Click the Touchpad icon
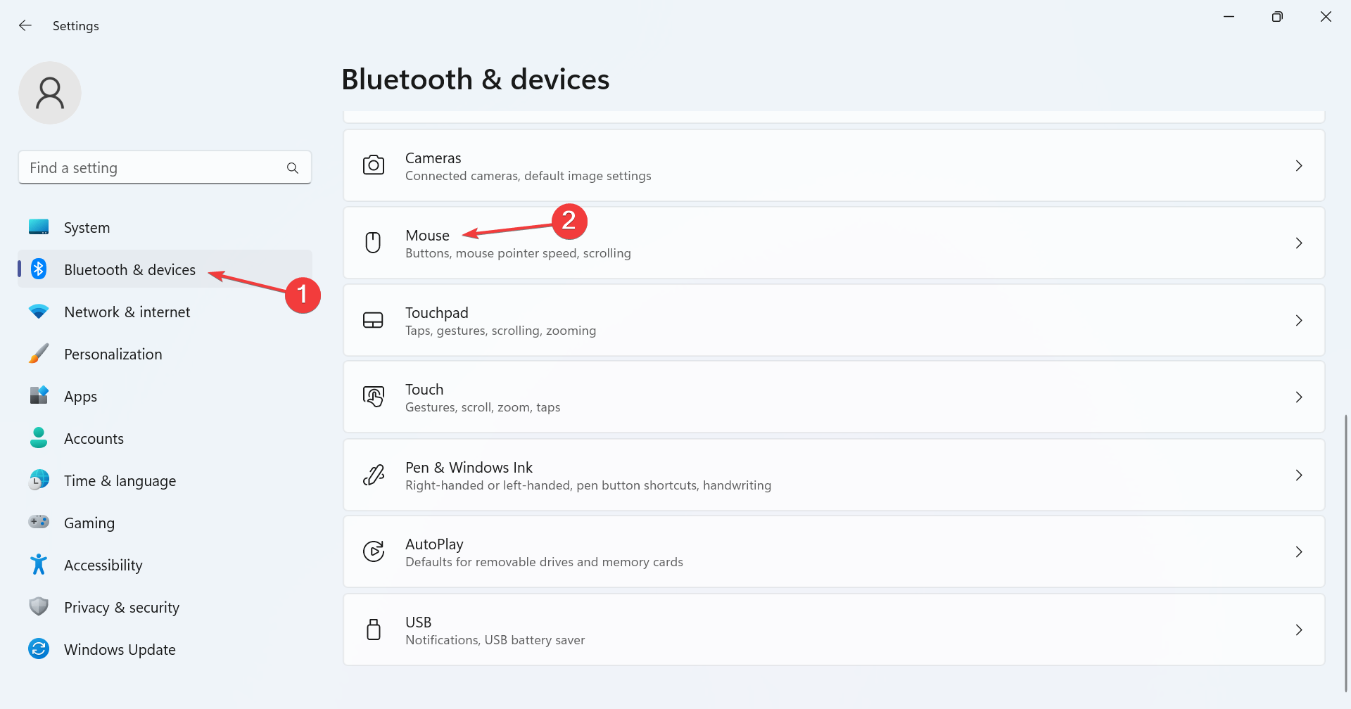1351x709 pixels. click(373, 320)
